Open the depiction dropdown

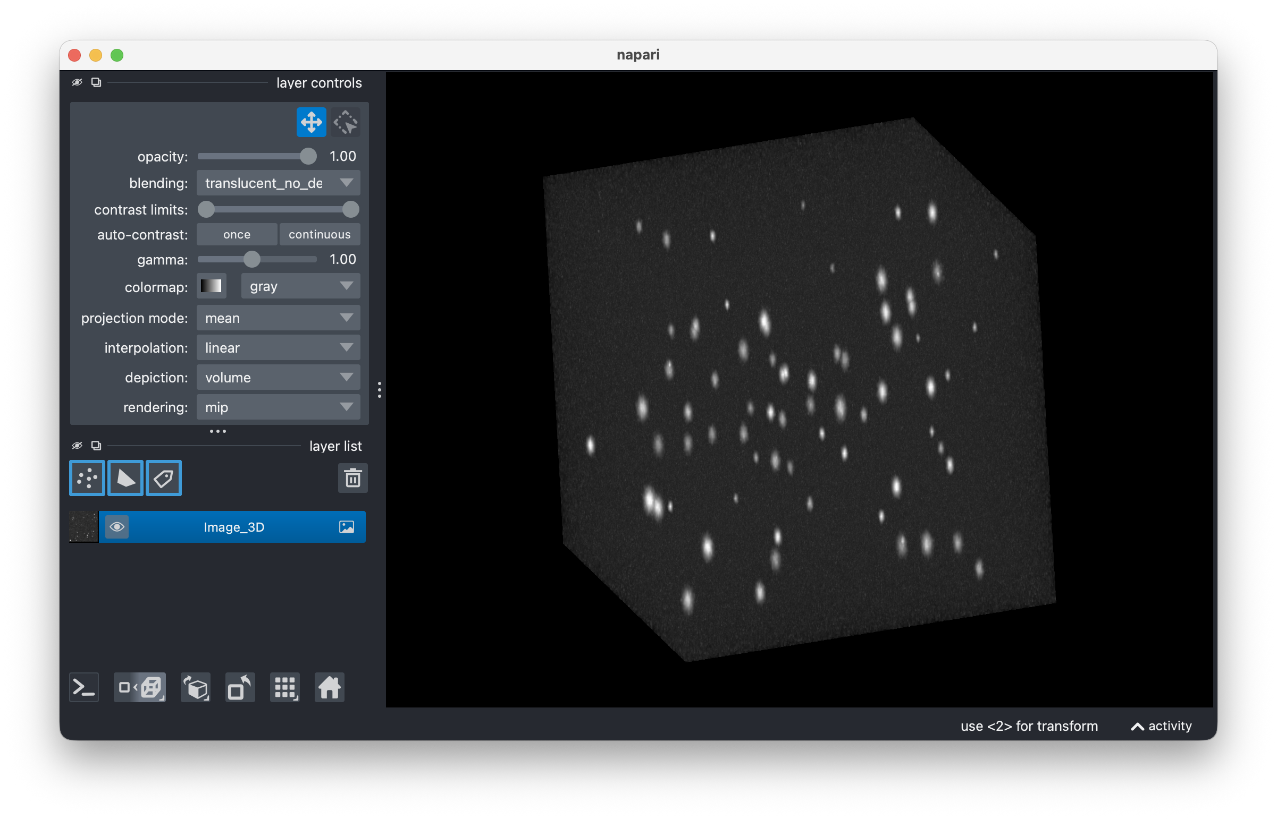pyautogui.click(x=279, y=378)
